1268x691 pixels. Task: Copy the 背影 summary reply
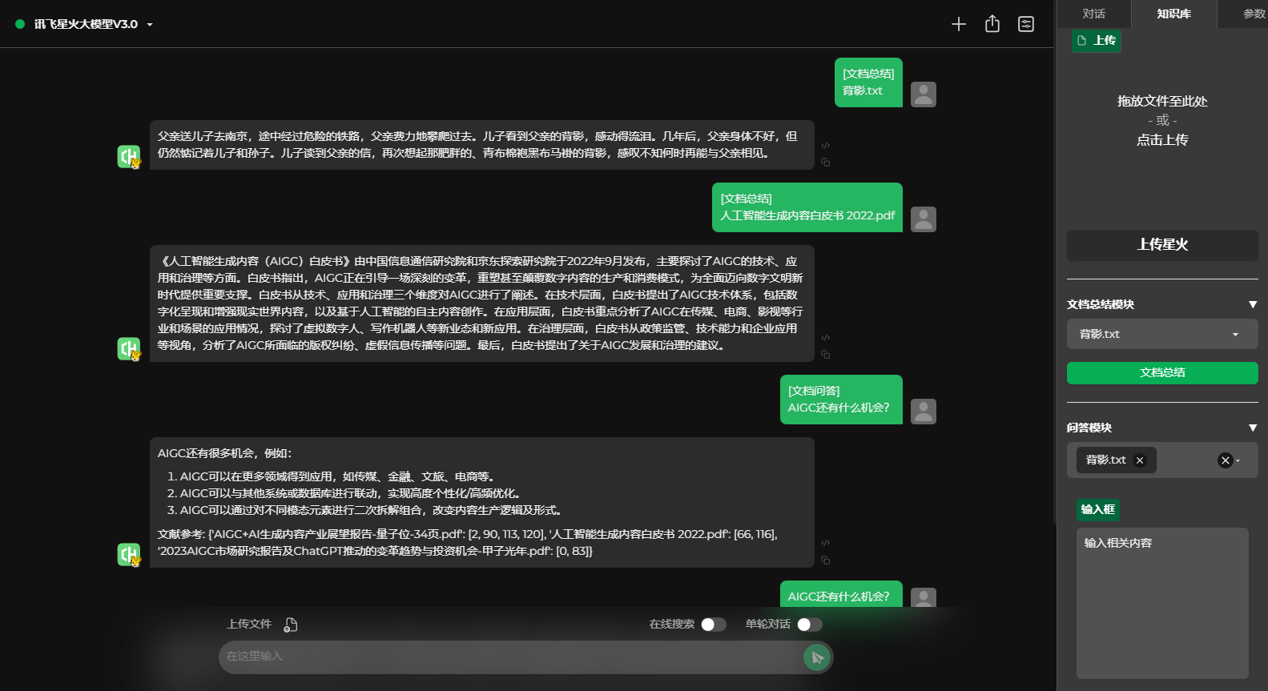[x=825, y=162]
